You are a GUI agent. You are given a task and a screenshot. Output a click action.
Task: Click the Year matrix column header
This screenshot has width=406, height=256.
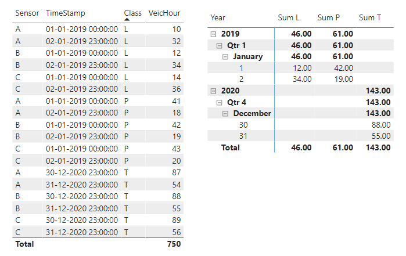(218, 17)
